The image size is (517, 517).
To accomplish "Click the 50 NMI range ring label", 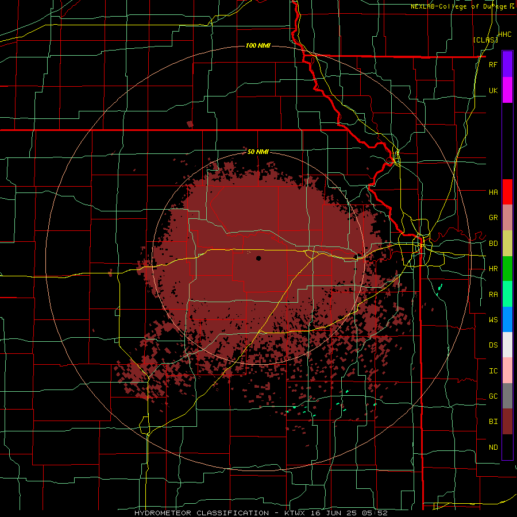I will pos(258,152).
